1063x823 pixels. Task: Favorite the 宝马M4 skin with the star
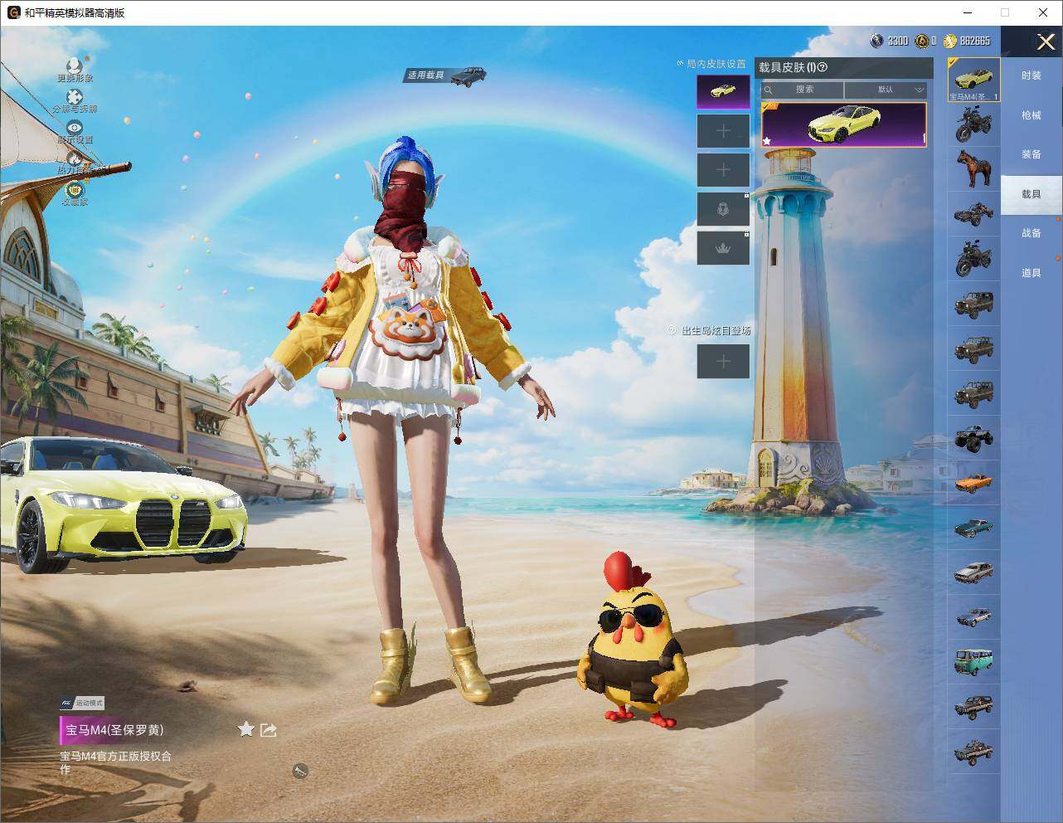pos(245,729)
